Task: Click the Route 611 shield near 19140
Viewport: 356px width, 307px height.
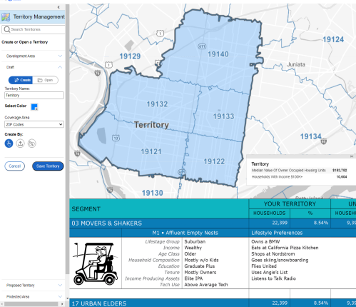Action: (202, 46)
